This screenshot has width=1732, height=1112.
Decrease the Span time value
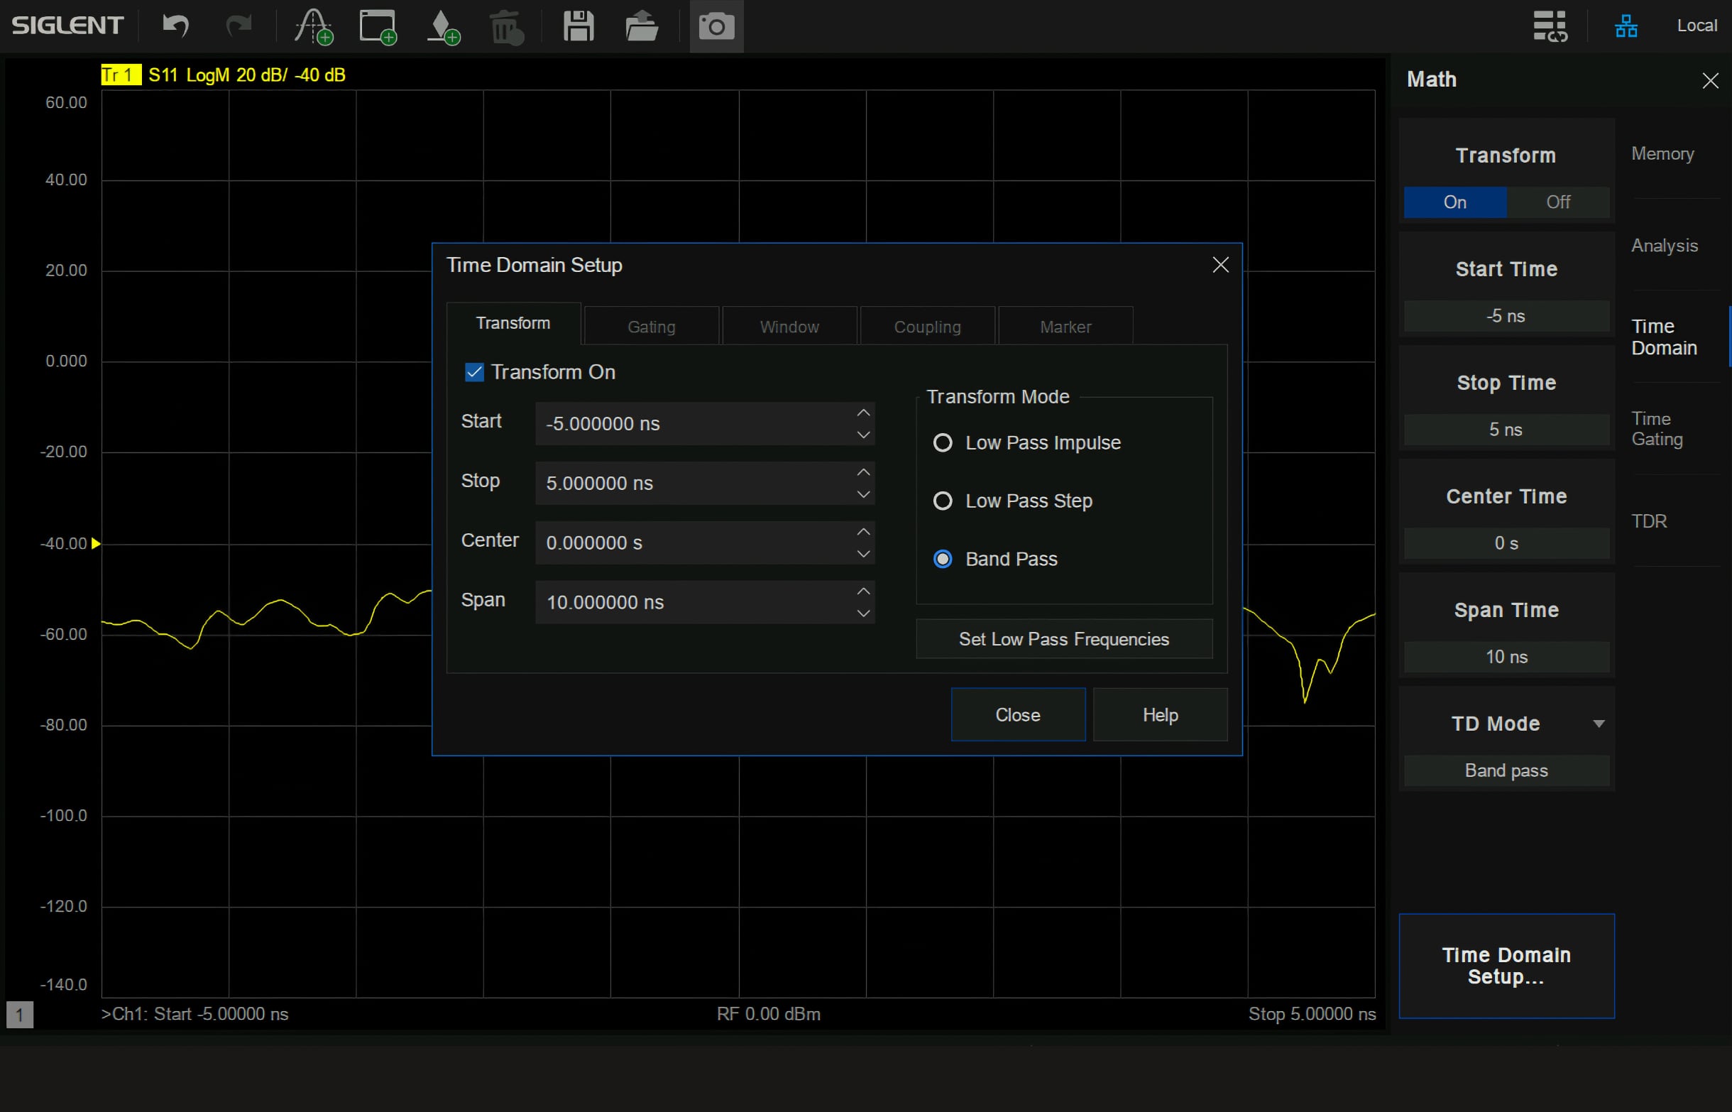(863, 614)
